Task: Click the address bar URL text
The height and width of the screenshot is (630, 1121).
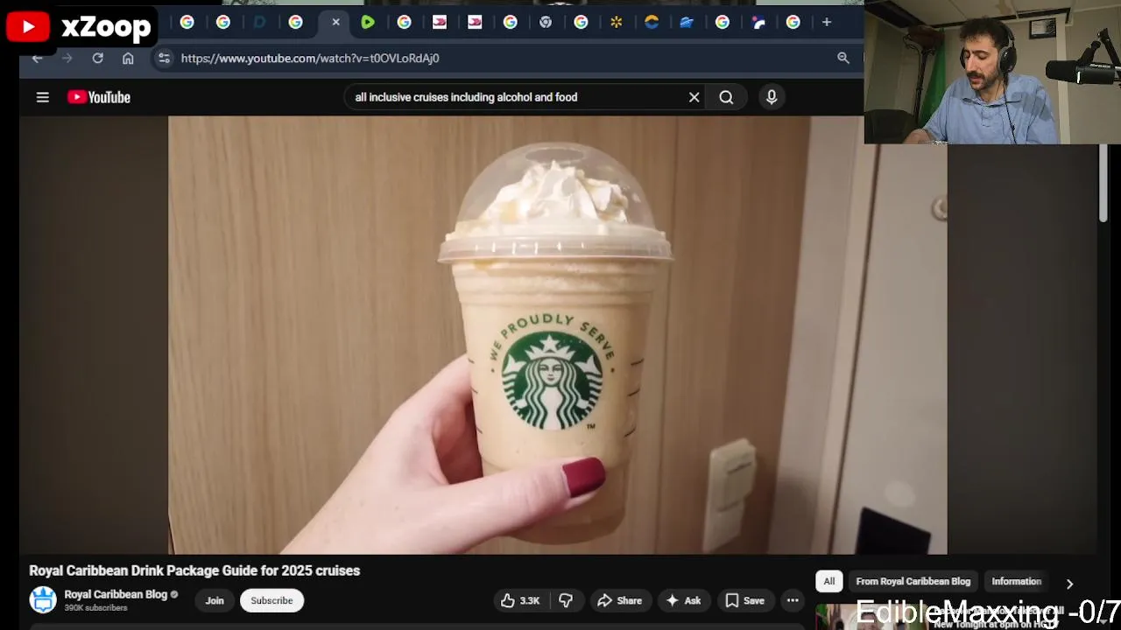Action: pos(310,58)
